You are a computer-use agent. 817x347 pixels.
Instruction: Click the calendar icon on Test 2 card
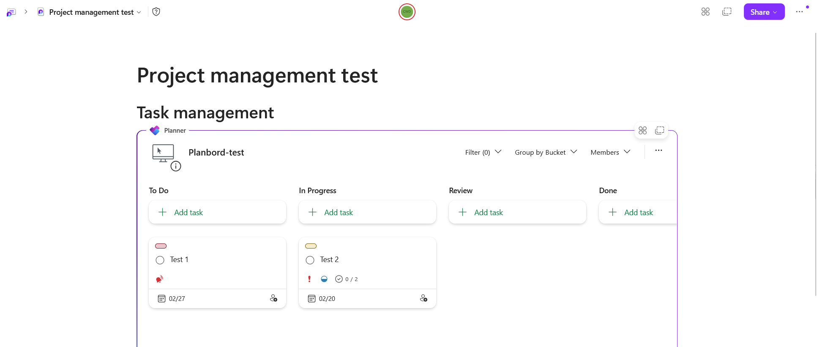[x=311, y=299]
